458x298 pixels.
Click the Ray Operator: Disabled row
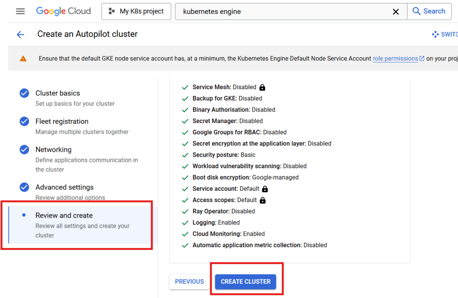pos(218,211)
